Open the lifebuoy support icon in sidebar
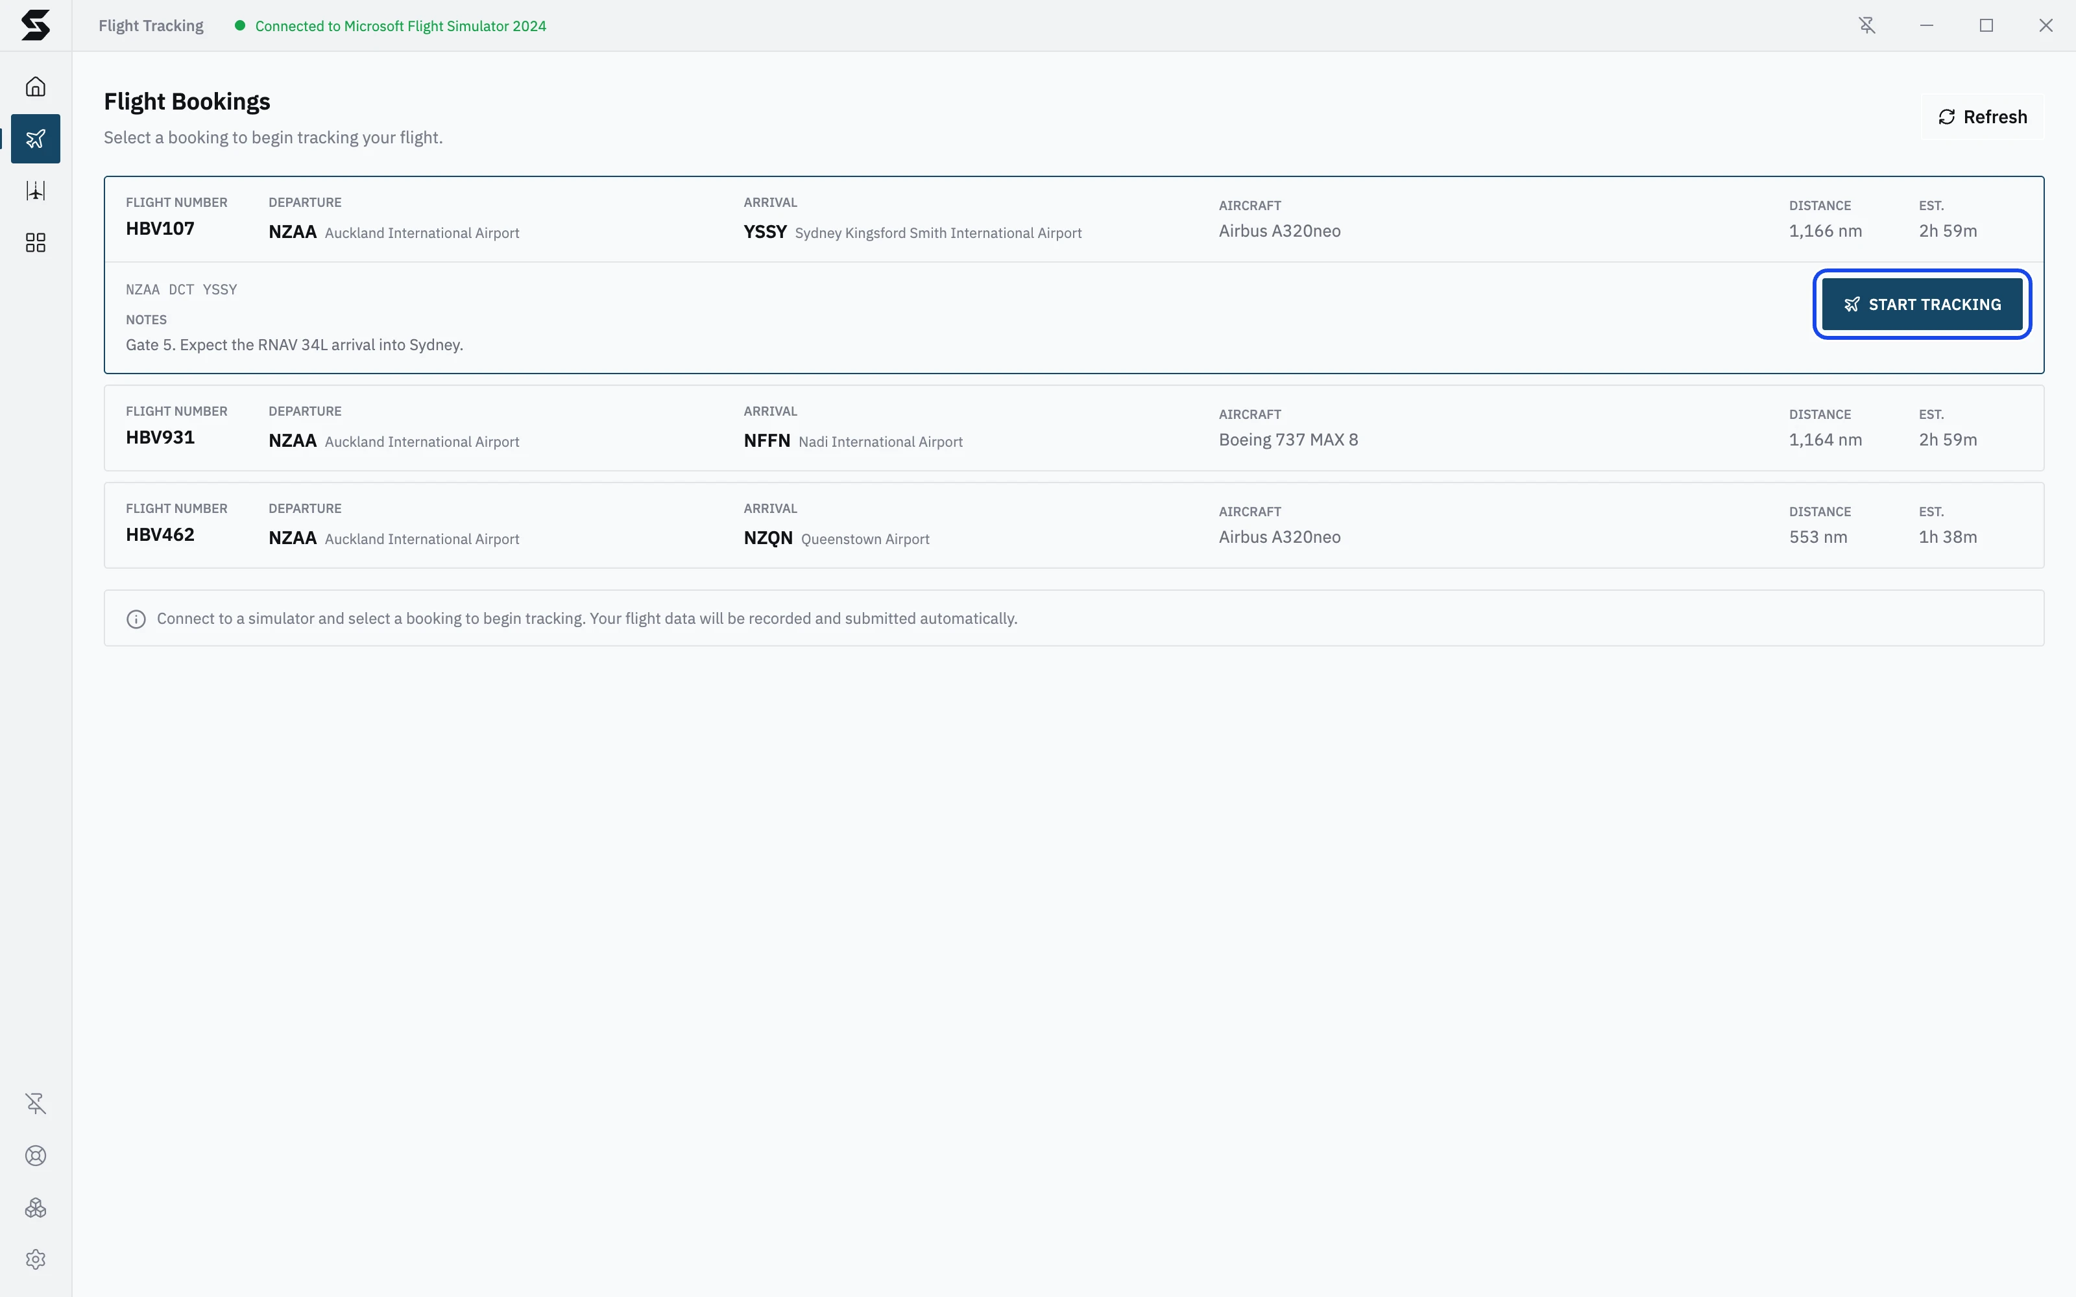Image resolution: width=2076 pixels, height=1297 pixels. tap(35, 1156)
